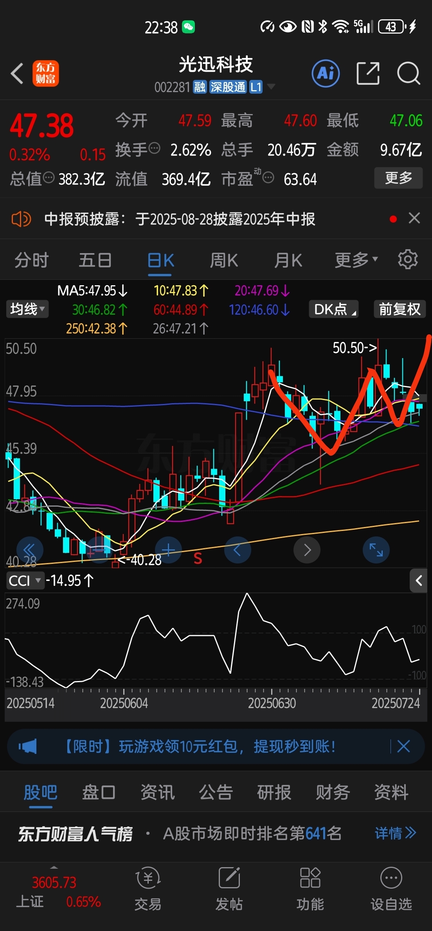Image resolution: width=432 pixels, height=931 pixels.
Task: Open the 均线 indicator dropdown
Action: pyautogui.click(x=27, y=309)
